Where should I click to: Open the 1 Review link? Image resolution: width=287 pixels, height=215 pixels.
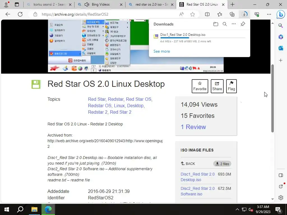[x=193, y=127]
